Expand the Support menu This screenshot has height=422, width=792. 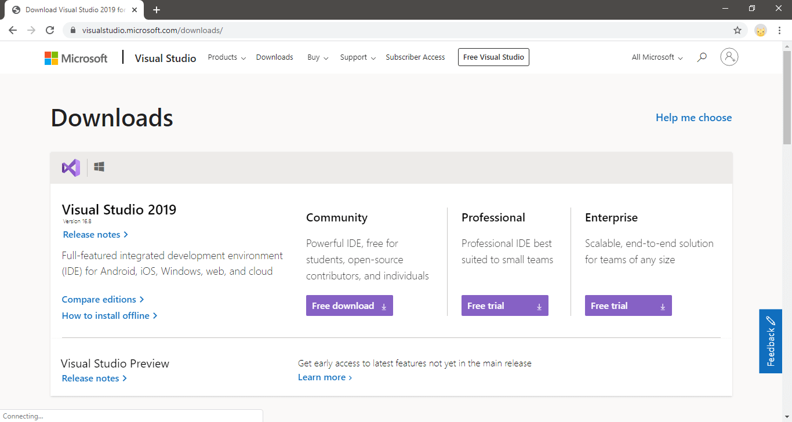pyautogui.click(x=358, y=57)
